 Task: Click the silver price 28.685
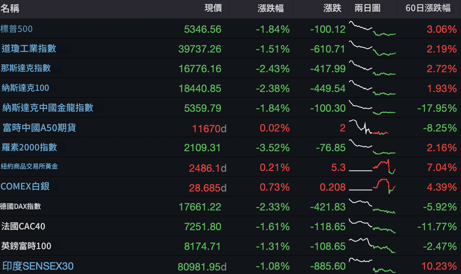(204, 188)
